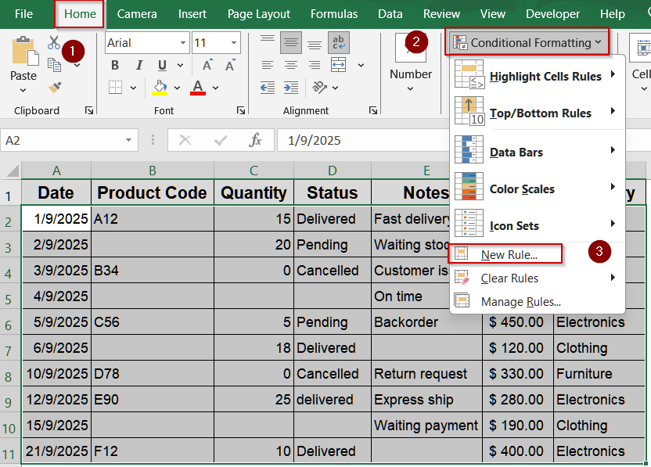Open Data Bars submenu
Screen dimensions: 651x467
tap(537, 151)
